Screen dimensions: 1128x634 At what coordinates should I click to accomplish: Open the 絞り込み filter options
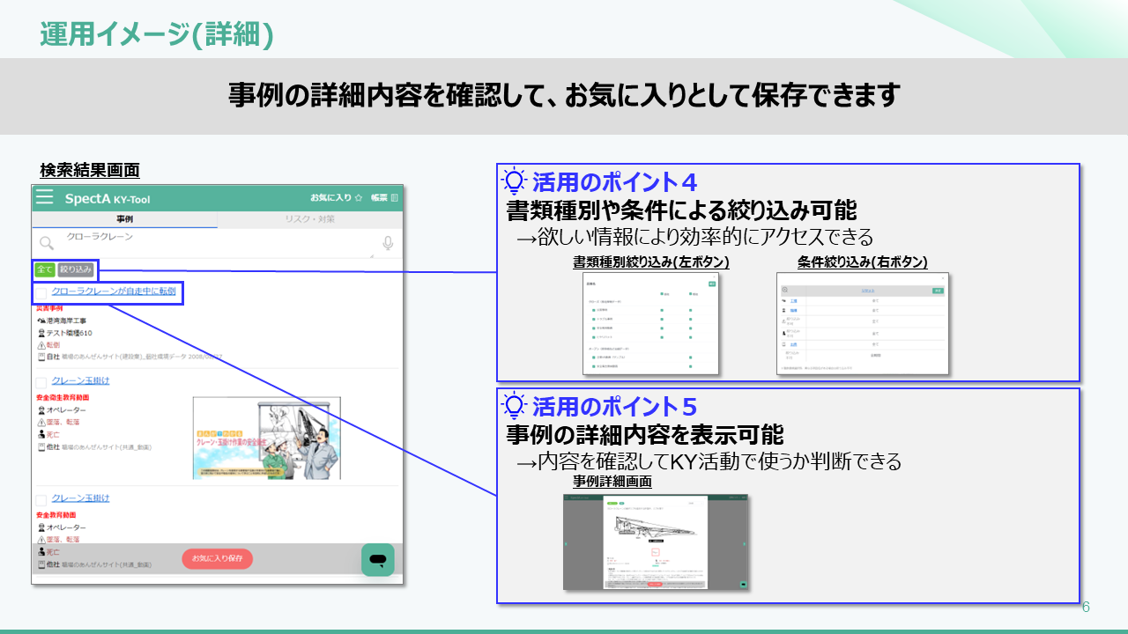76,269
